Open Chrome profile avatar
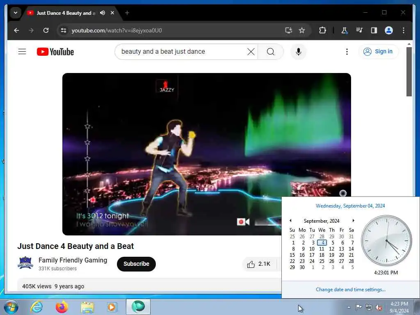The height and width of the screenshot is (315, 420). click(x=389, y=30)
